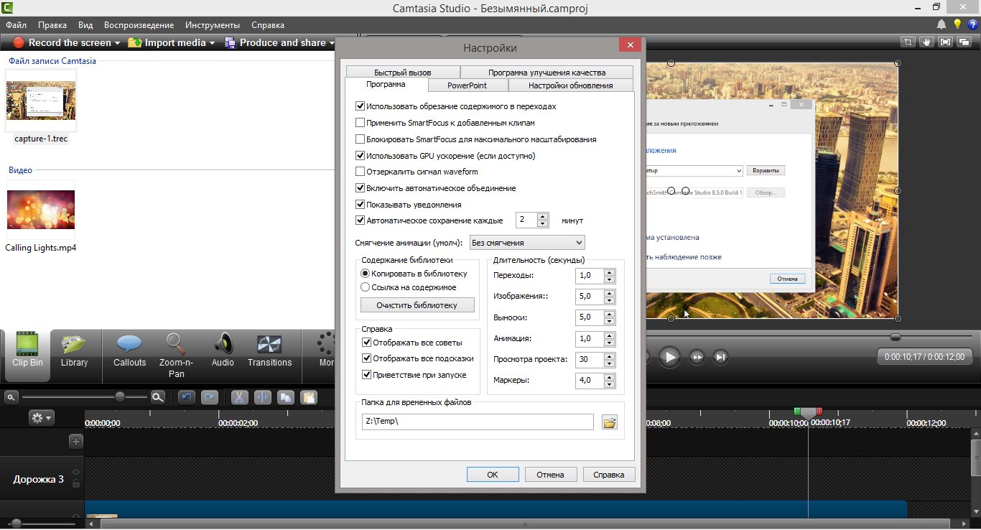The height and width of the screenshot is (530, 981).
Task: Click the undo arrow in timeline toolbar
Action: tap(187, 397)
